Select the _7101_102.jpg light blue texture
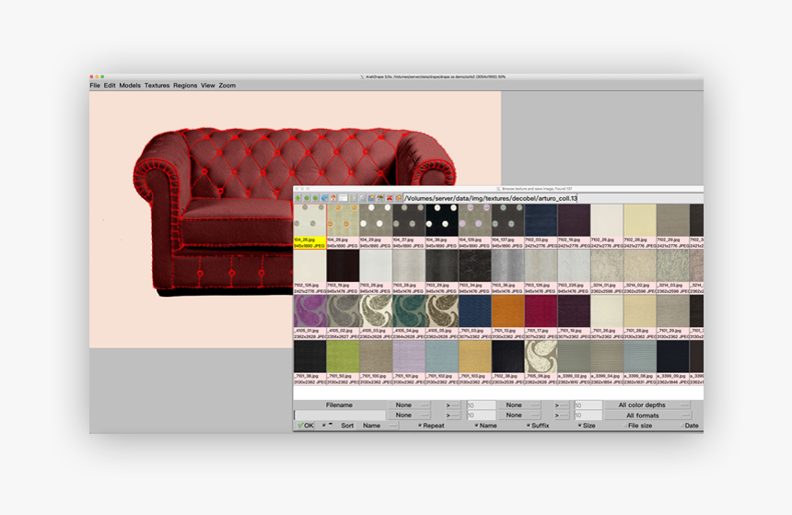Image resolution: width=792 pixels, height=515 pixels. (441, 357)
